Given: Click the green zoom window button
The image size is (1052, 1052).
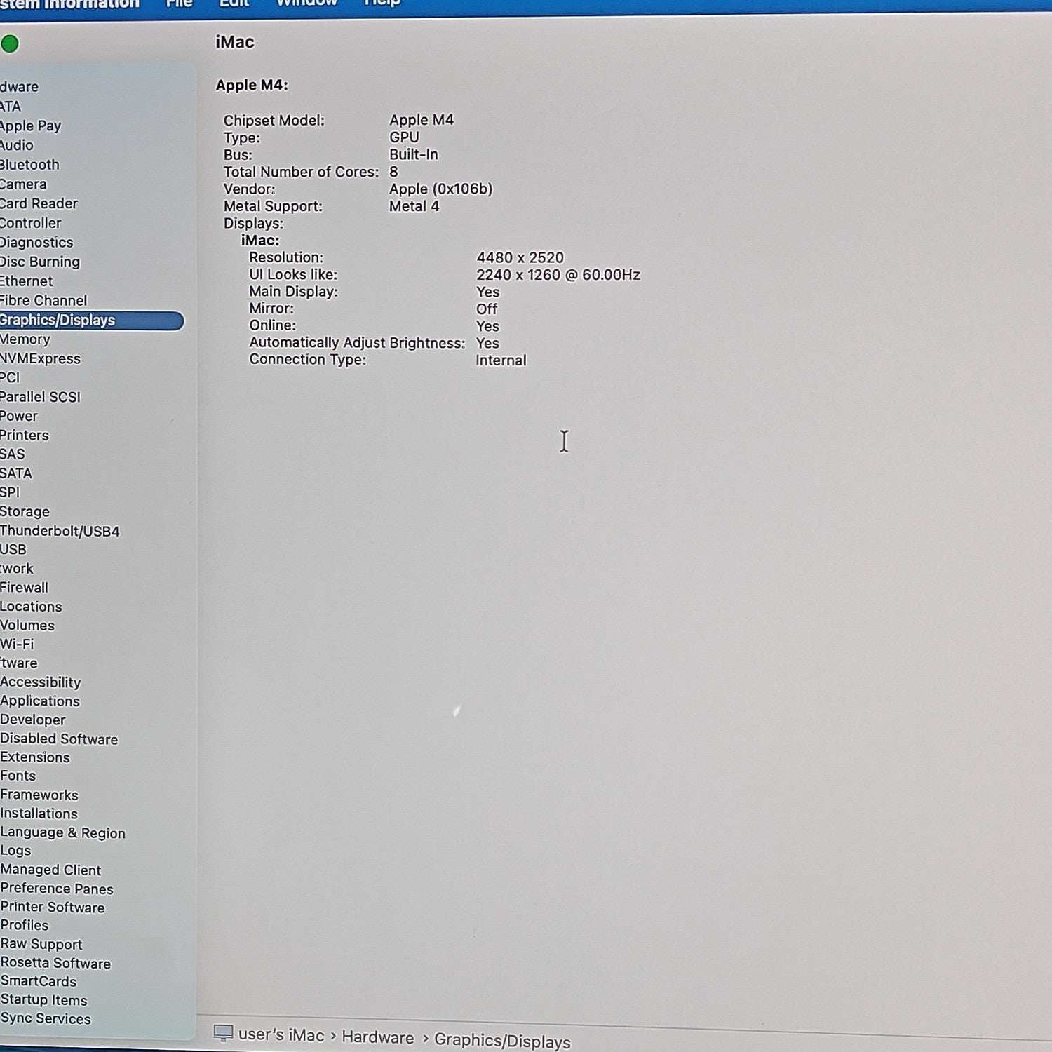Looking at the screenshot, I should pyautogui.click(x=10, y=44).
